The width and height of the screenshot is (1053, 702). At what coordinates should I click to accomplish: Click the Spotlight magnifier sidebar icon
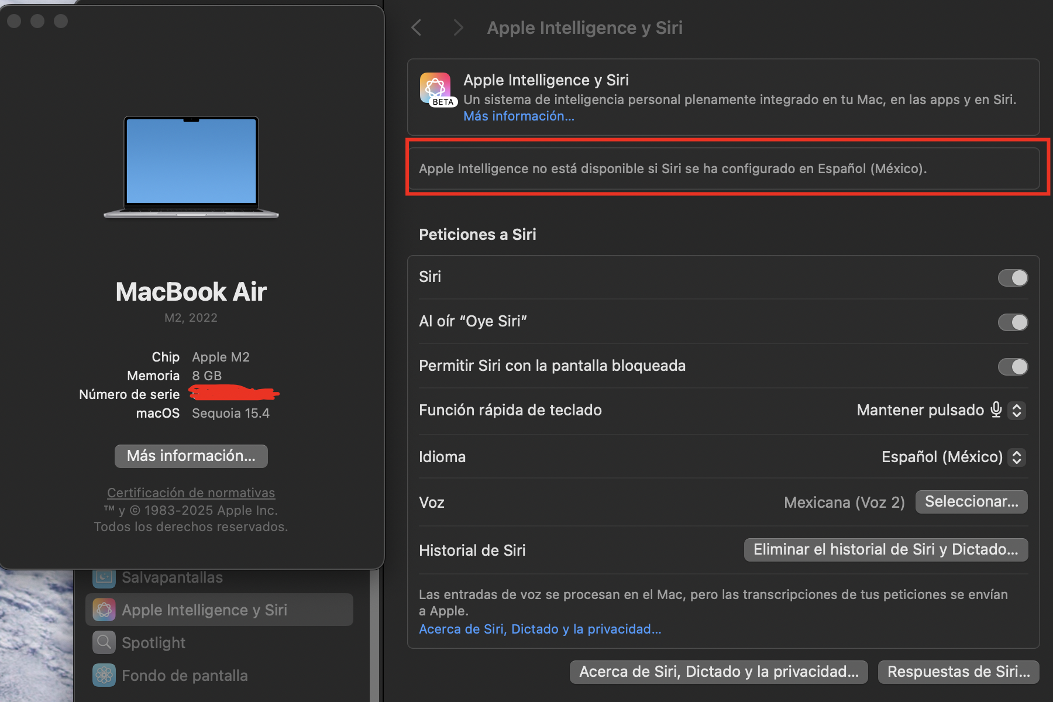click(x=104, y=642)
